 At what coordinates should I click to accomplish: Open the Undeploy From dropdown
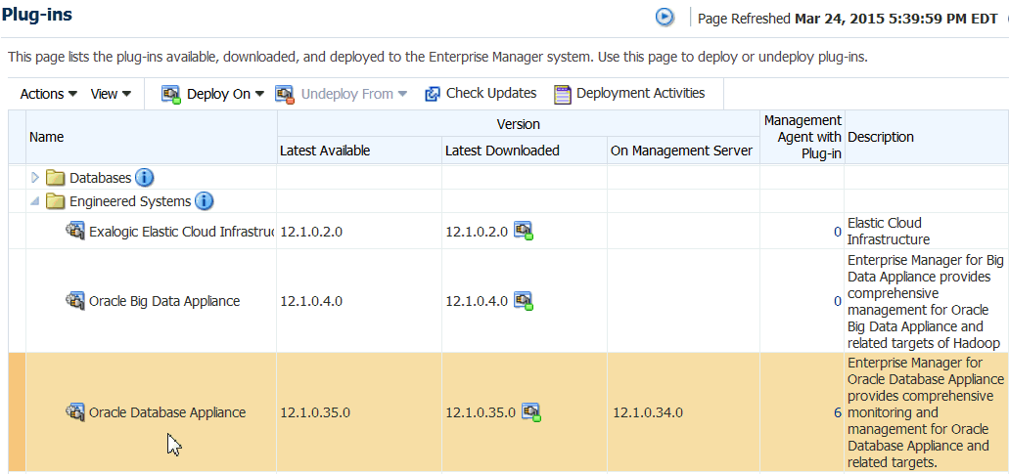coord(342,94)
